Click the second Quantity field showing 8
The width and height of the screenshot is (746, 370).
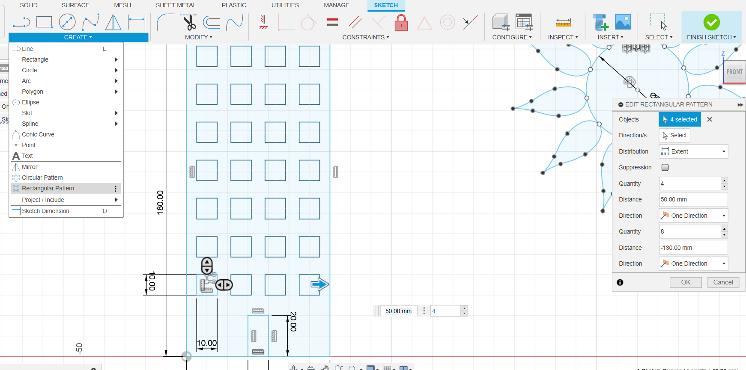690,231
